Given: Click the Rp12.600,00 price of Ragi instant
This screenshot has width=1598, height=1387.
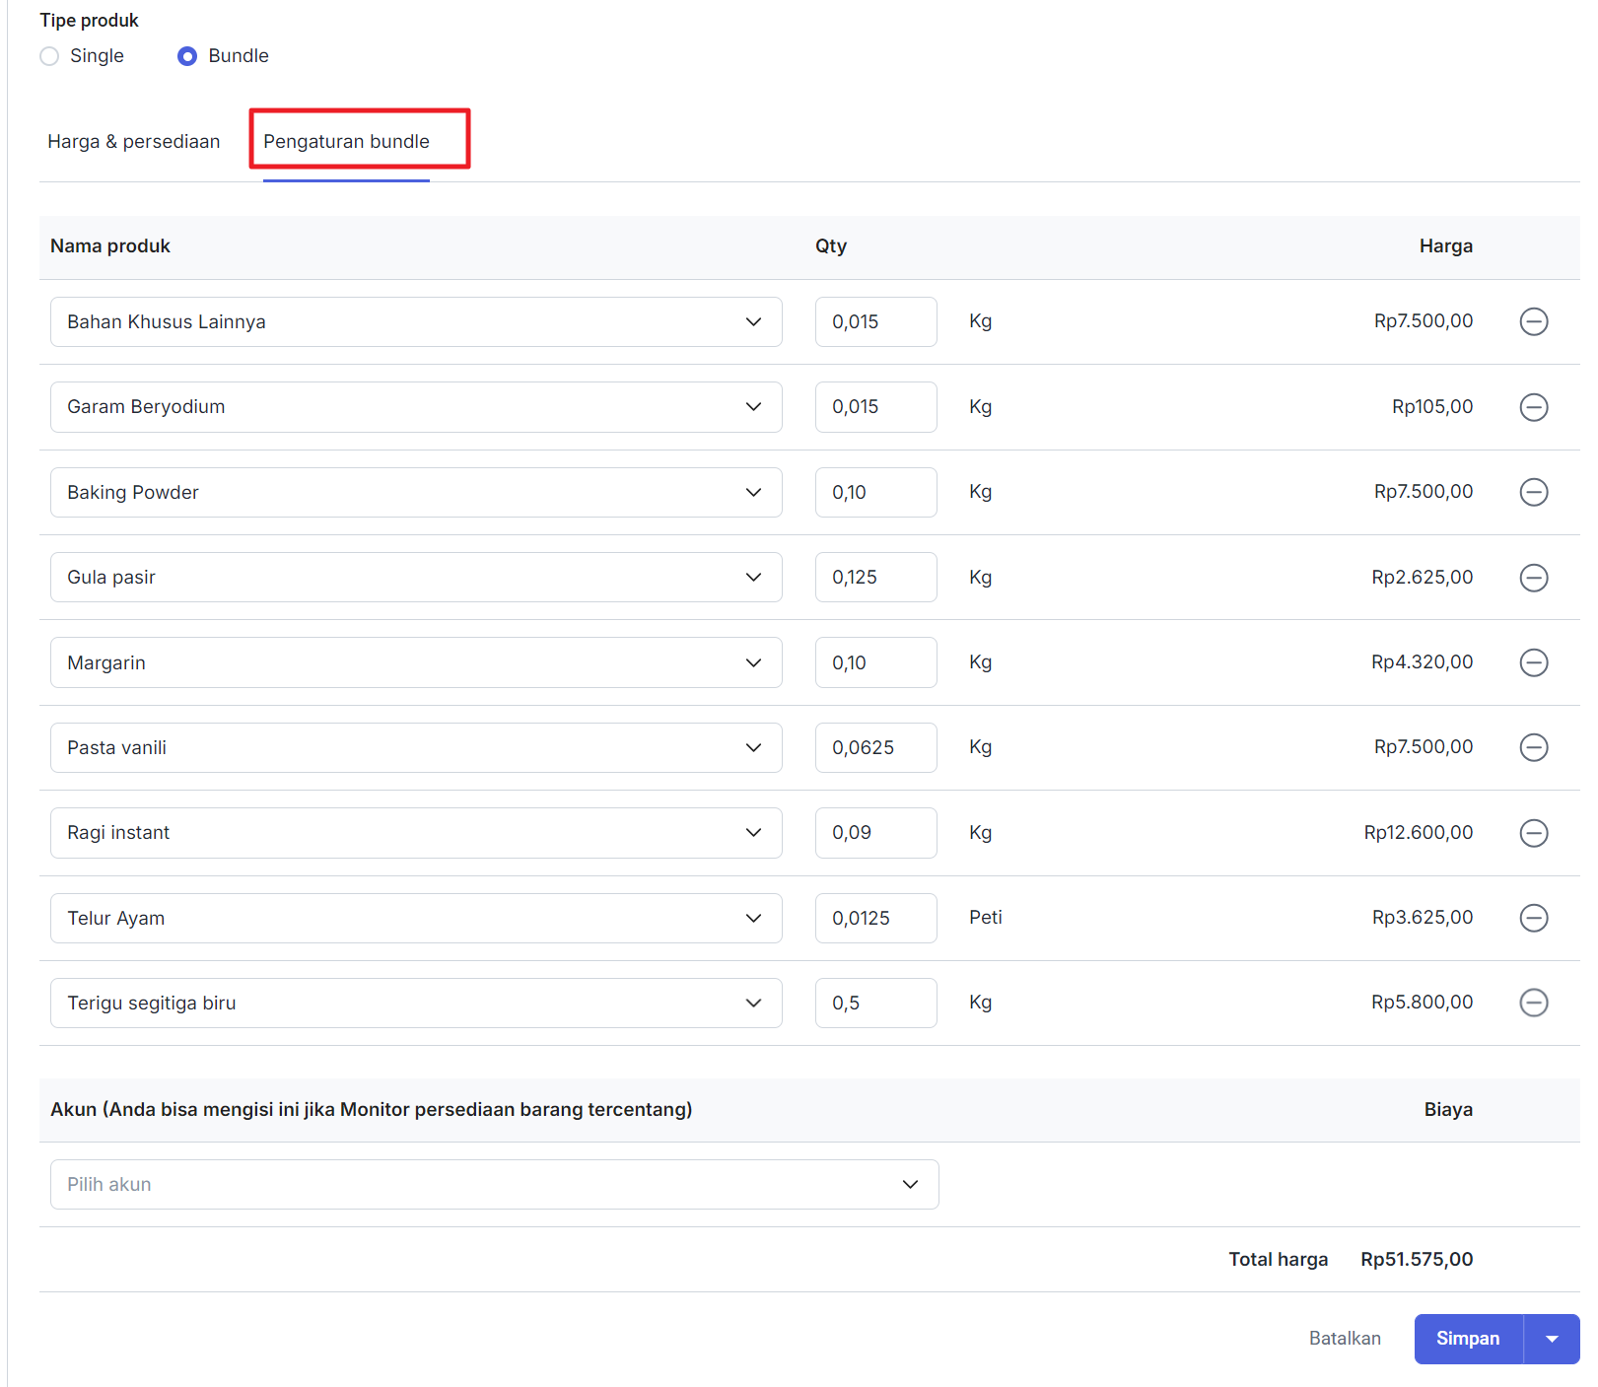Looking at the screenshot, I should [1419, 832].
